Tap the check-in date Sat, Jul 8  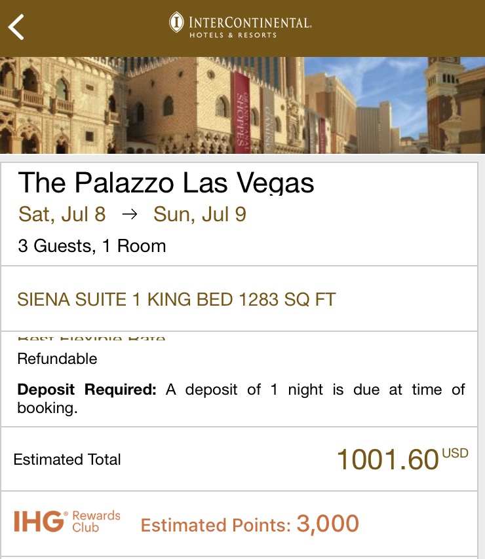click(62, 215)
